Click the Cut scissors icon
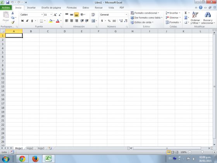The width and height of the screenshot is (217, 163). tap(12, 13)
